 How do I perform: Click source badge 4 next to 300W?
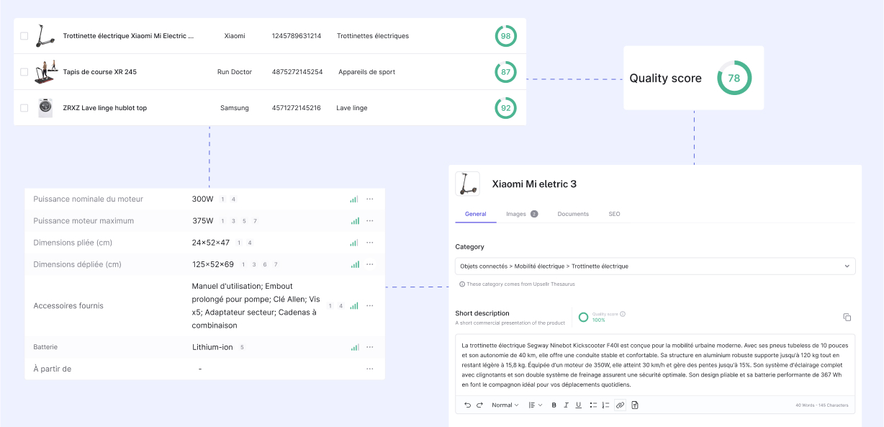233,199
